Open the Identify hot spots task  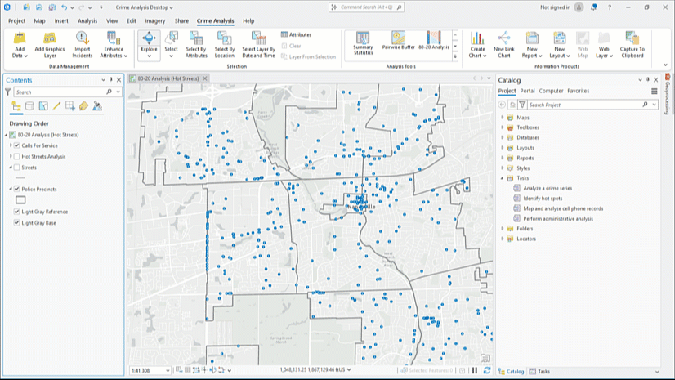[543, 199]
